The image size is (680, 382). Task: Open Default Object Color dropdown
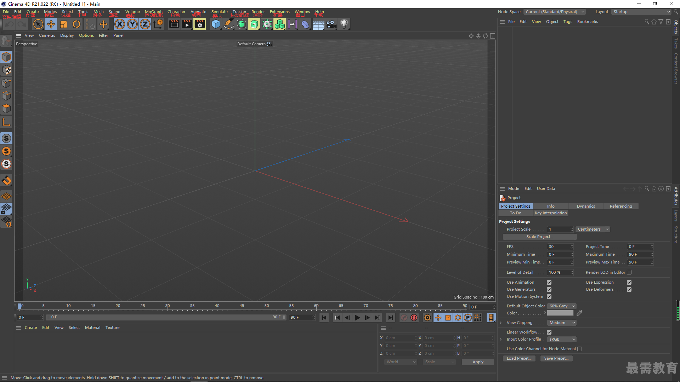click(562, 306)
